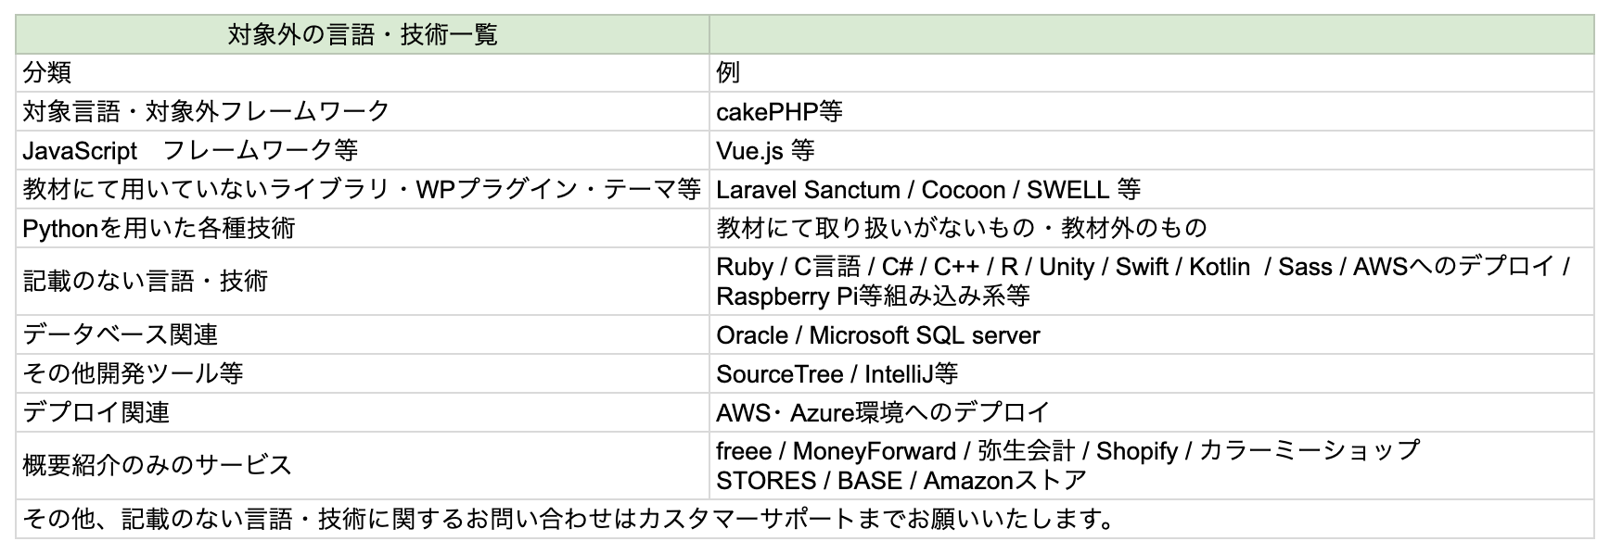Click the データベース関連 cell
Screen dimensions: 1610x554
tap(363, 334)
